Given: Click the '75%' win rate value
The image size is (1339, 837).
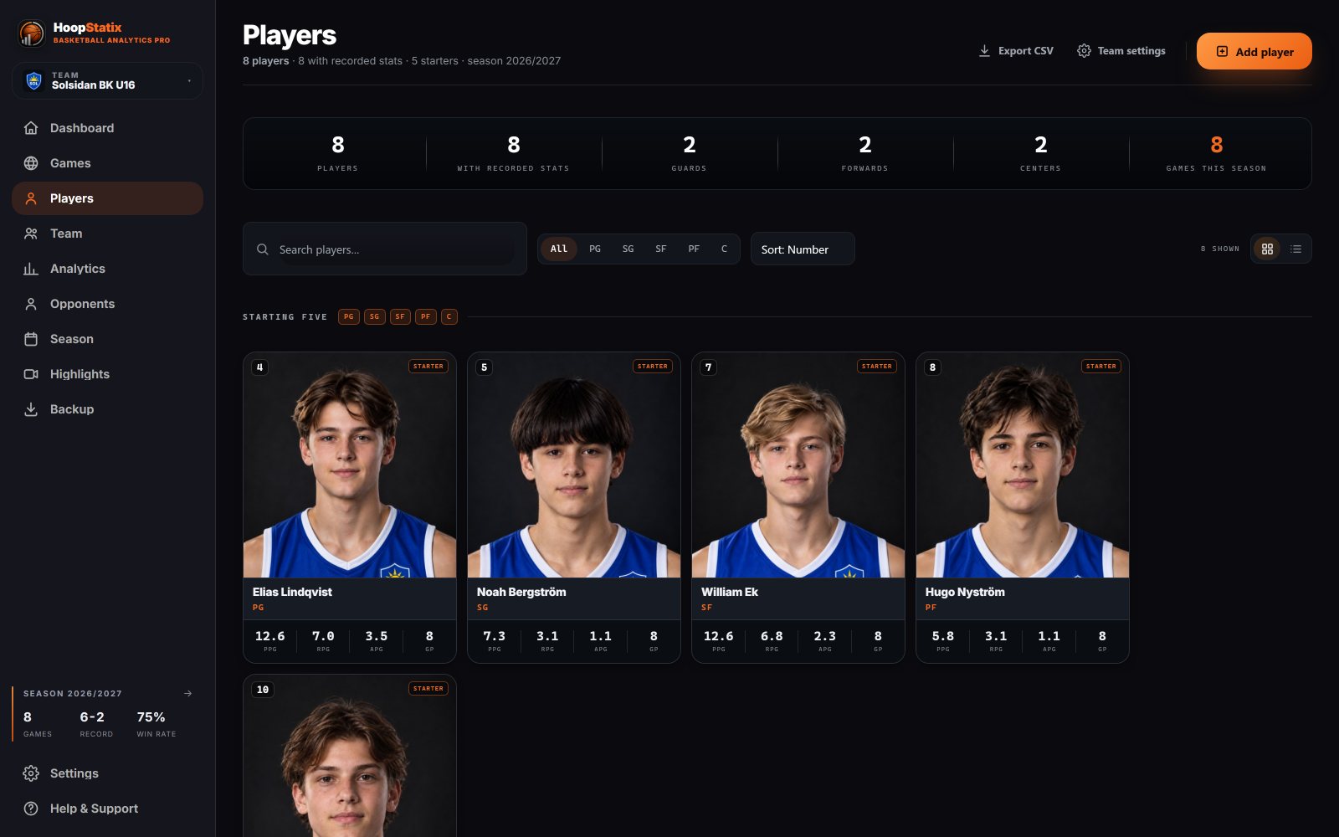Looking at the screenshot, I should [151, 717].
